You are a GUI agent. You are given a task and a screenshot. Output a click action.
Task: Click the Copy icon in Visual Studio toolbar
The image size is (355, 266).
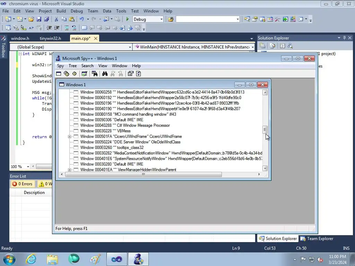click(x=64, y=19)
